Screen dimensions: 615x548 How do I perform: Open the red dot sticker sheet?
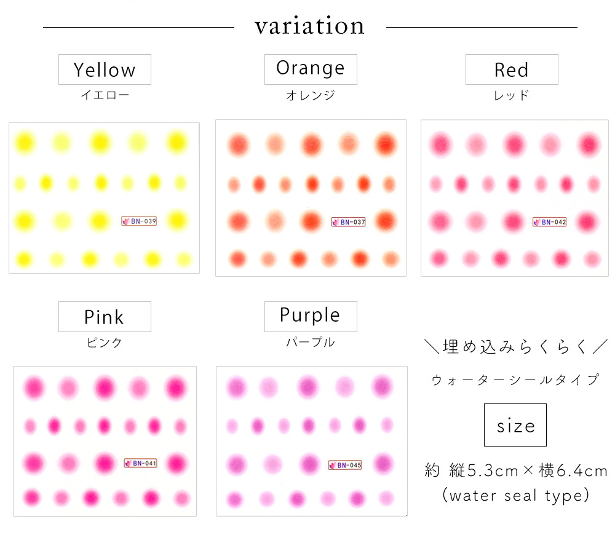(515, 197)
